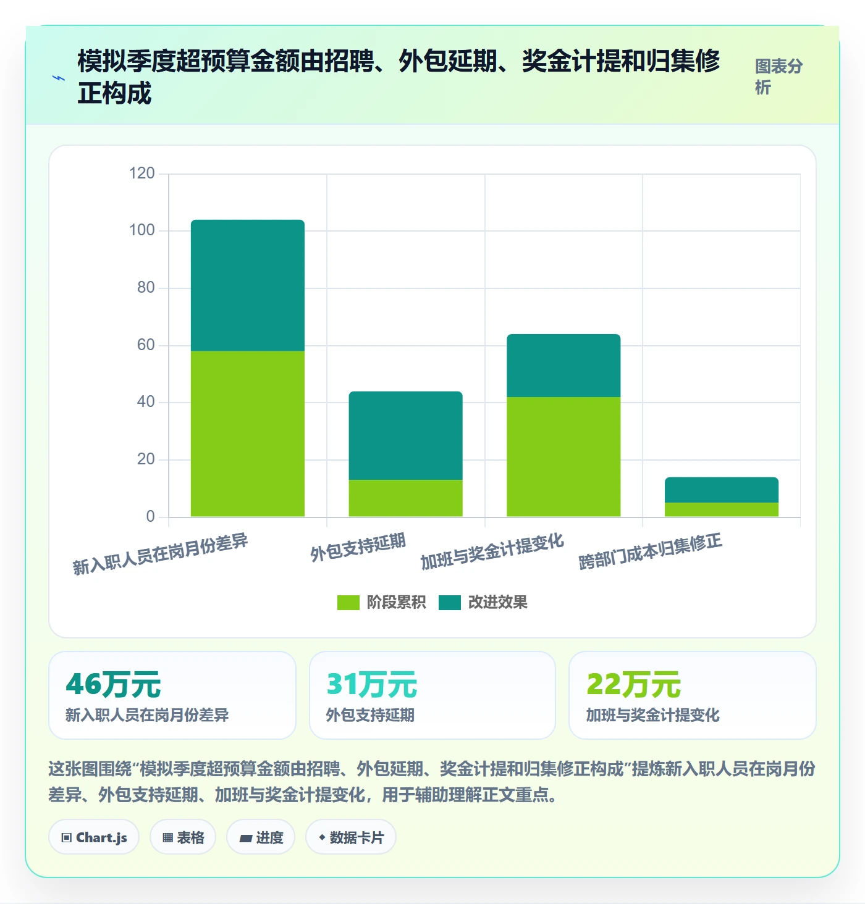This screenshot has height=904, width=865.
Task: Click the description paragraph below the cards
Action: [x=432, y=782]
